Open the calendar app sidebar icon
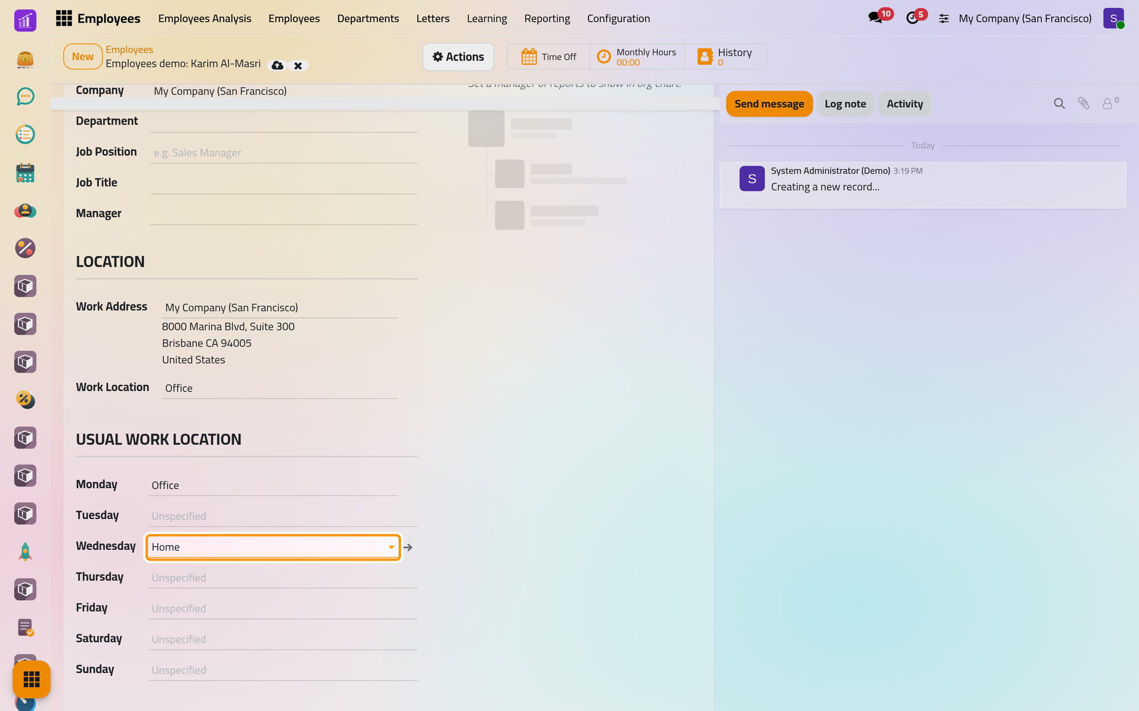This screenshot has height=711, width=1139. [x=26, y=172]
